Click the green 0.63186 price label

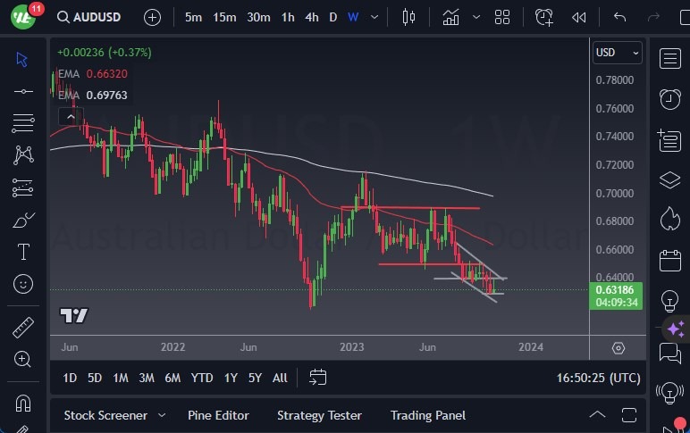(x=615, y=289)
